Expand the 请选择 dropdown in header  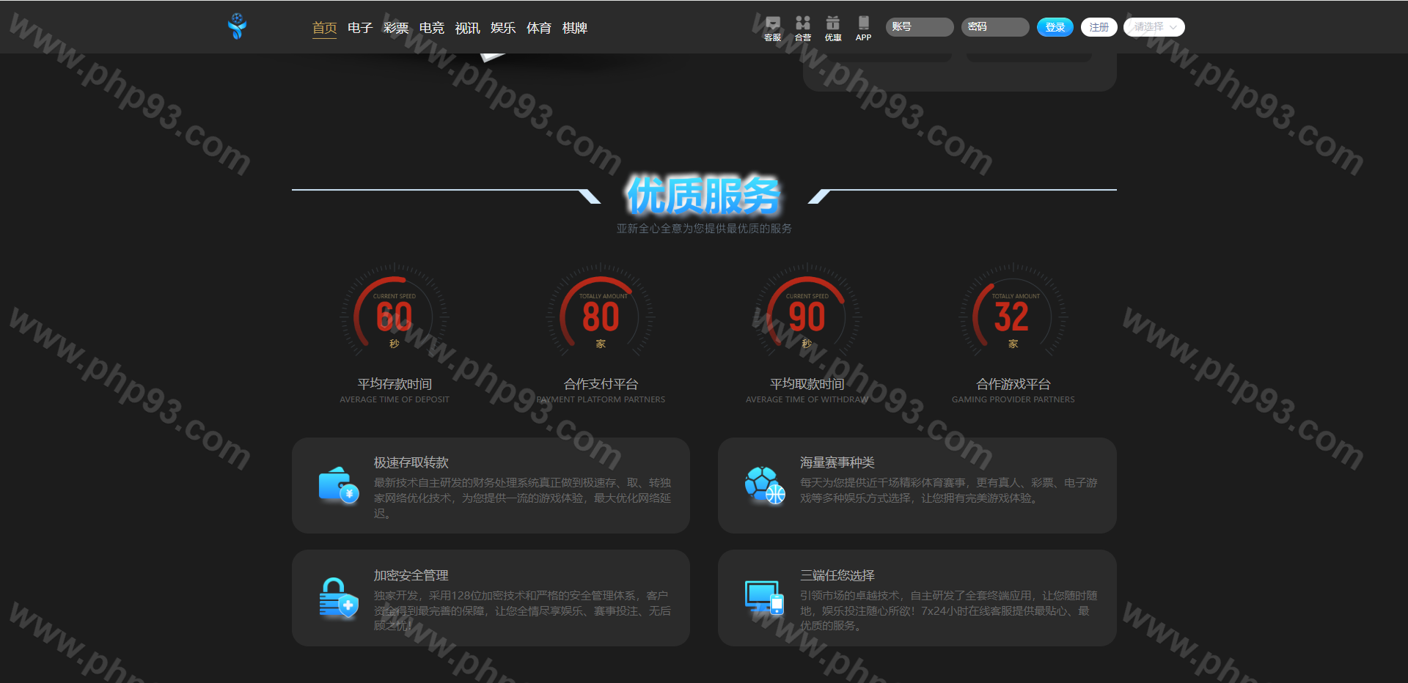coord(1154,27)
